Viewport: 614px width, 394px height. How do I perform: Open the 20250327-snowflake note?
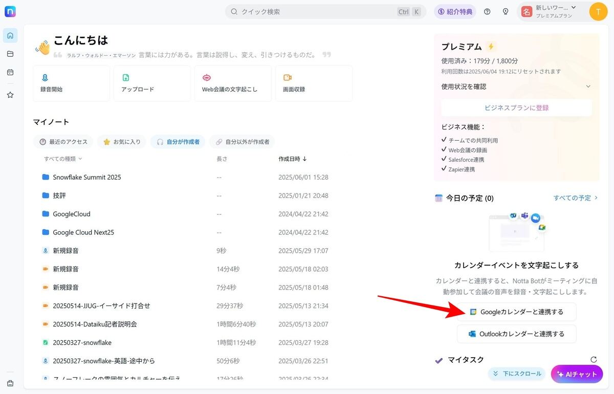pyautogui.click(x=82, y=343)
